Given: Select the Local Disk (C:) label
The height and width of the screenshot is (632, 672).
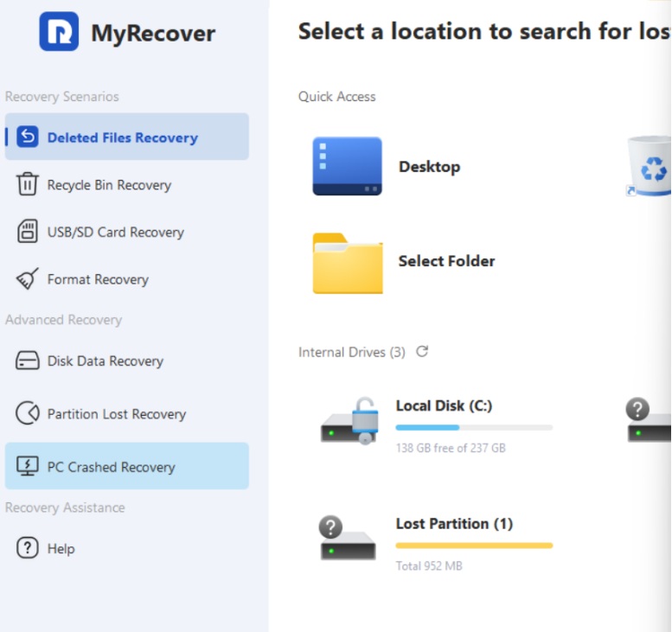Looking at the screenshot, I should click(444, 405).
